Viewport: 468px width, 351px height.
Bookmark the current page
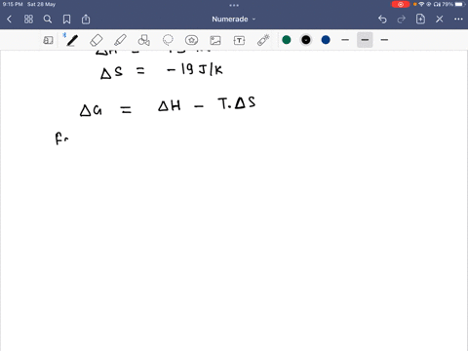click(66, 19)
